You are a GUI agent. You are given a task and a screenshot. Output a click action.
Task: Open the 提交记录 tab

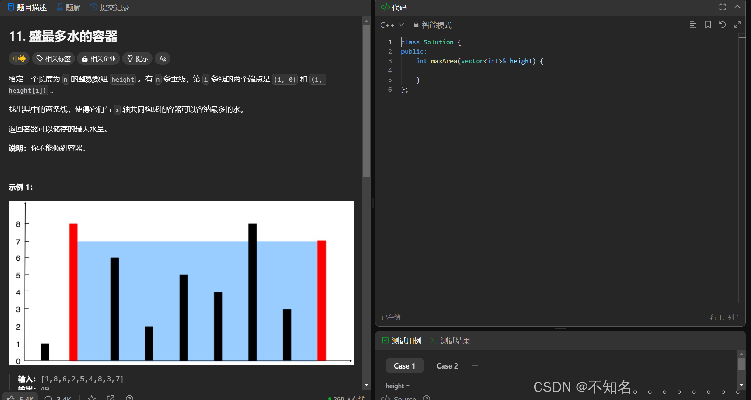click(x=110, y=7)
